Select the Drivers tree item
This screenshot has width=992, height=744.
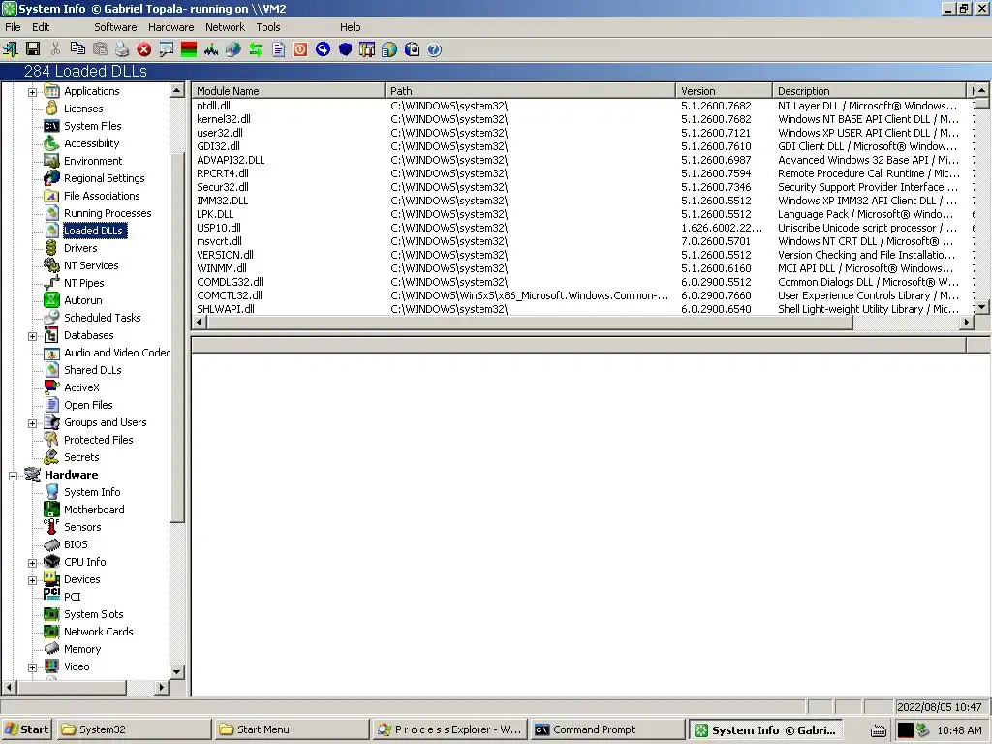point(80,248)
